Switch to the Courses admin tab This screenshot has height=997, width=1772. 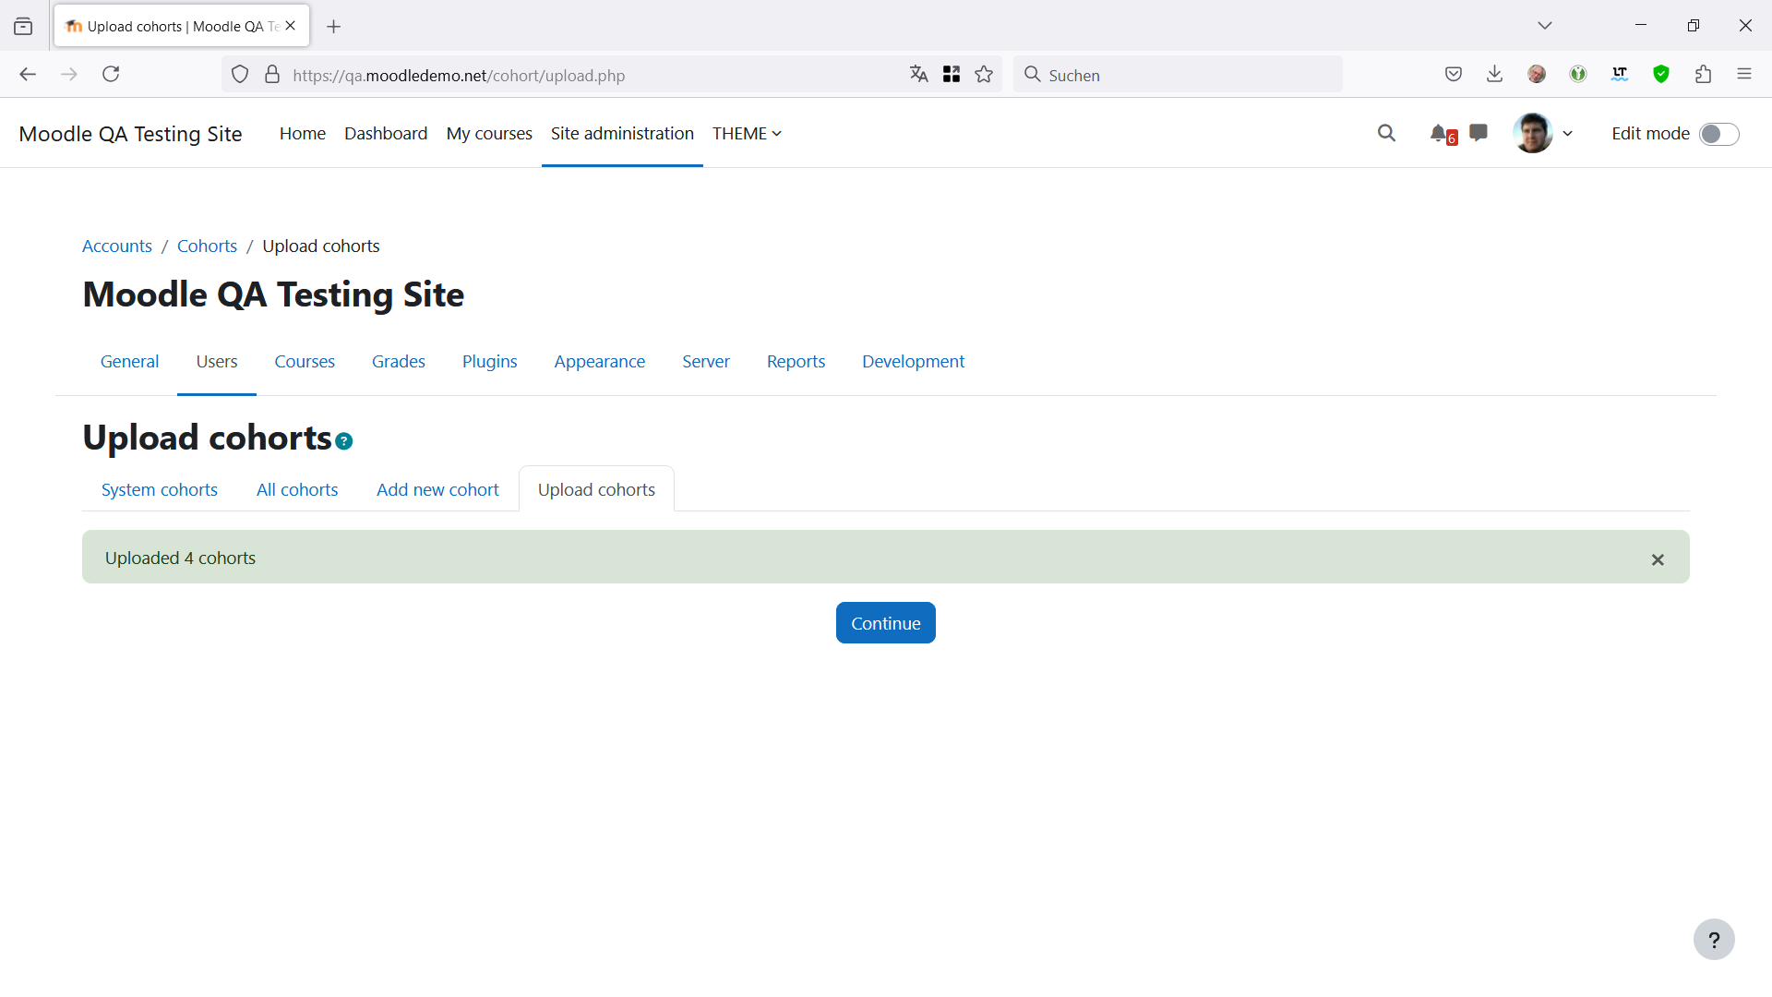(305, 362)
